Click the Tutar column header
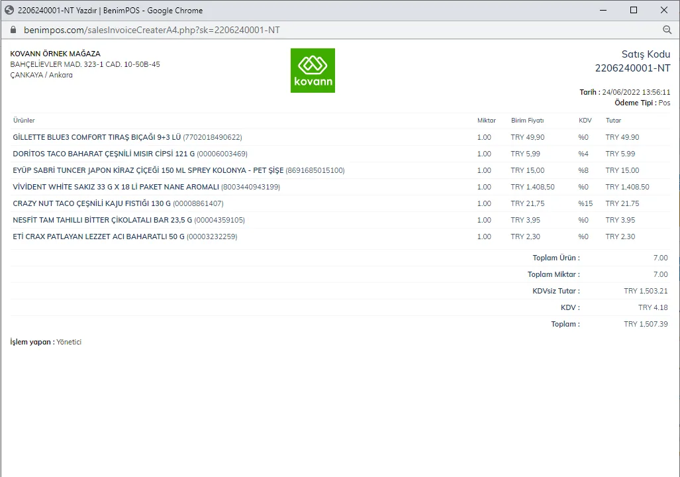Image resolution: width=680 pixels, height=477 pixels. [613, 120]
